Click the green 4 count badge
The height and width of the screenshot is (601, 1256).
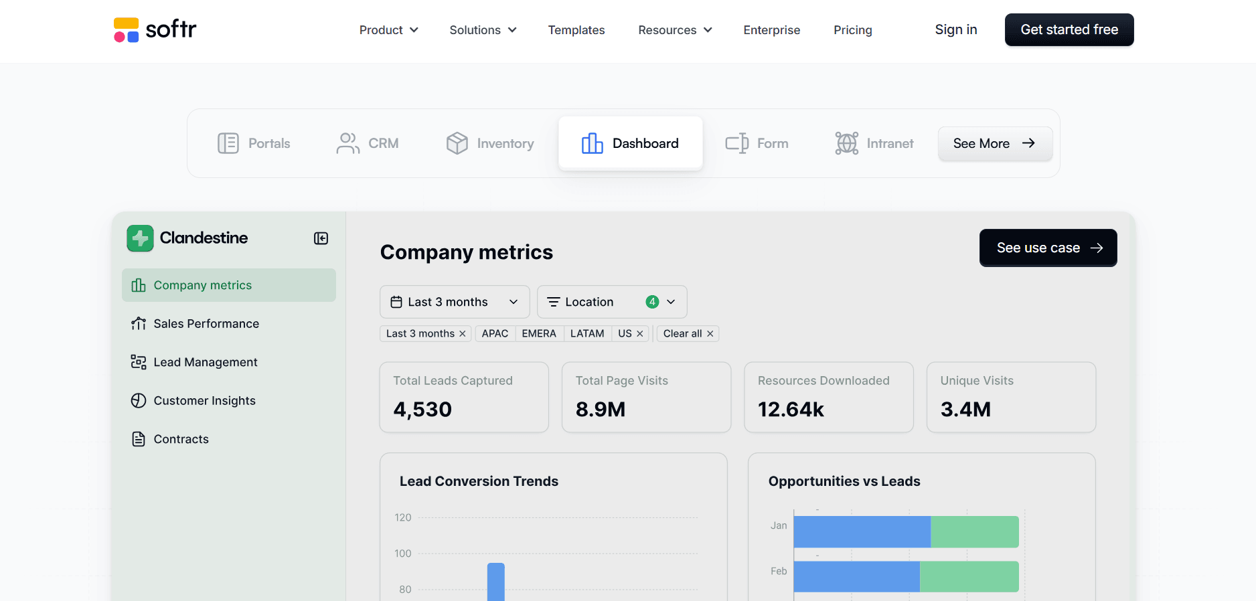pos(652,302)
